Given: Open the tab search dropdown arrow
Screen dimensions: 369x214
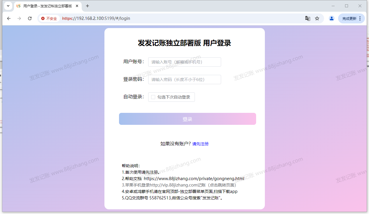Looking at the screenshot, I should coord(8,6).
